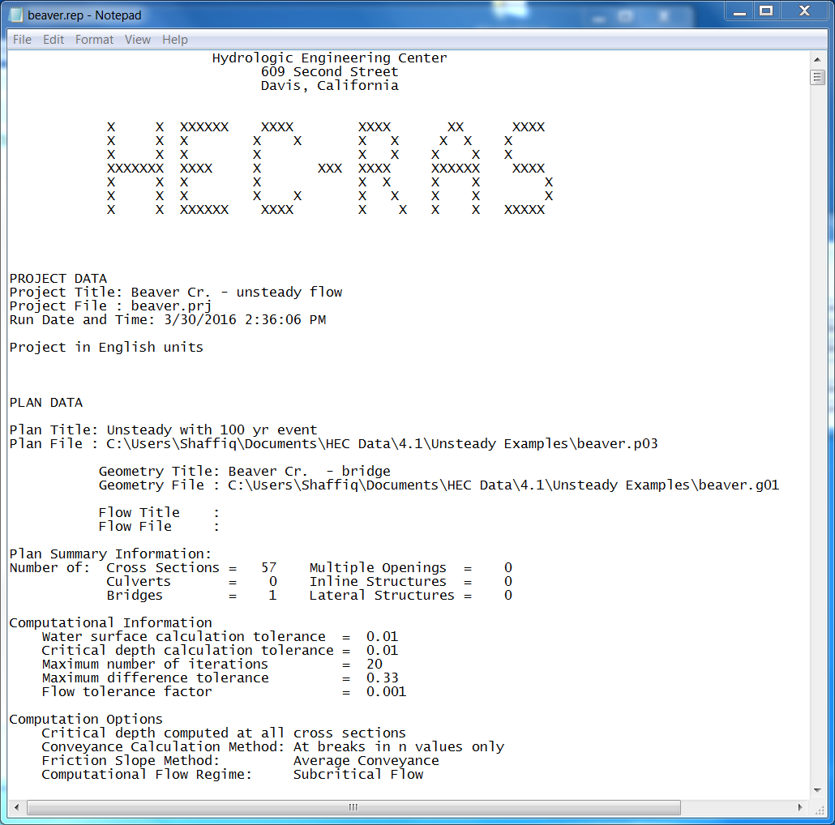
Task: Minimize the beaver.rep Notepad window
Action: point(739,11)
